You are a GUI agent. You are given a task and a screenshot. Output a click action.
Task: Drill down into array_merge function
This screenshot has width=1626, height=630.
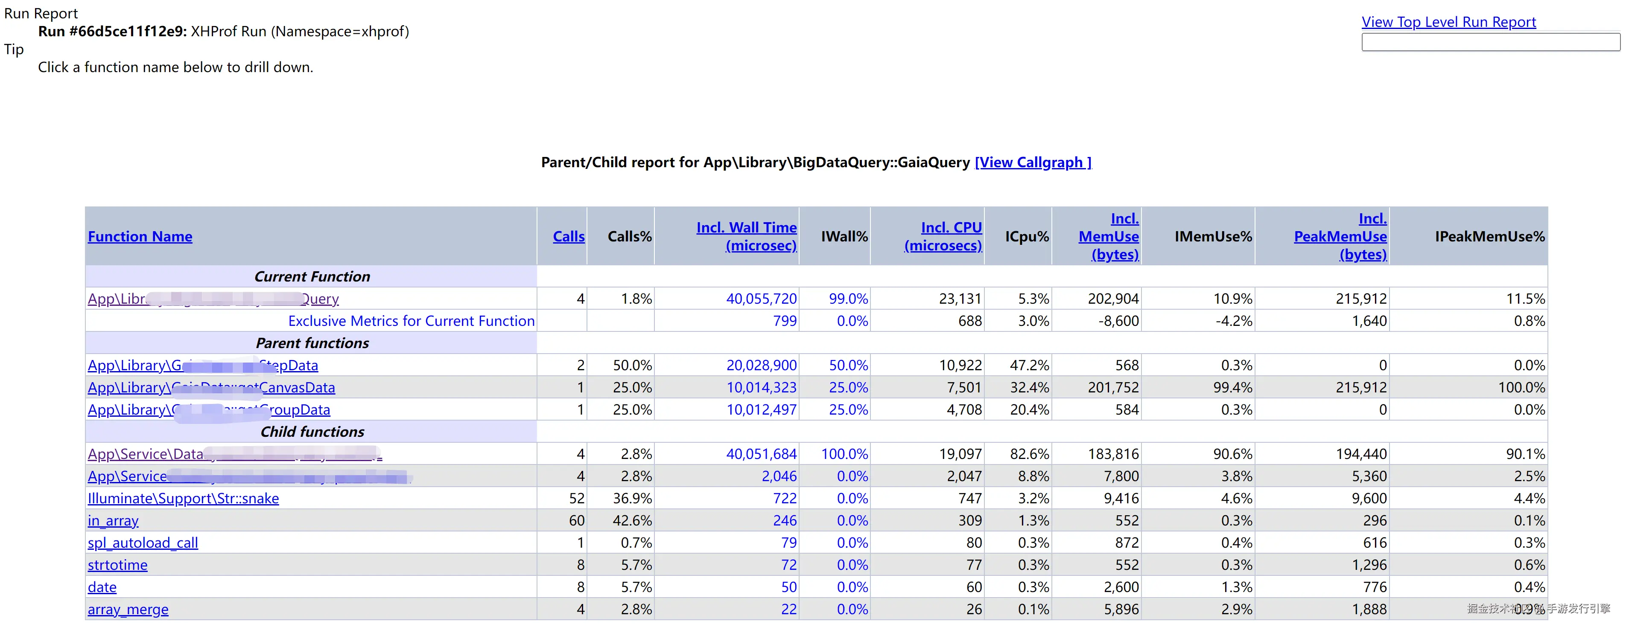(128, 610)
